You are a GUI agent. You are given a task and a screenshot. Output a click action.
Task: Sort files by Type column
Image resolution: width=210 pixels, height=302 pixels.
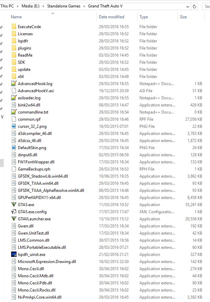(x=143, y=17)
